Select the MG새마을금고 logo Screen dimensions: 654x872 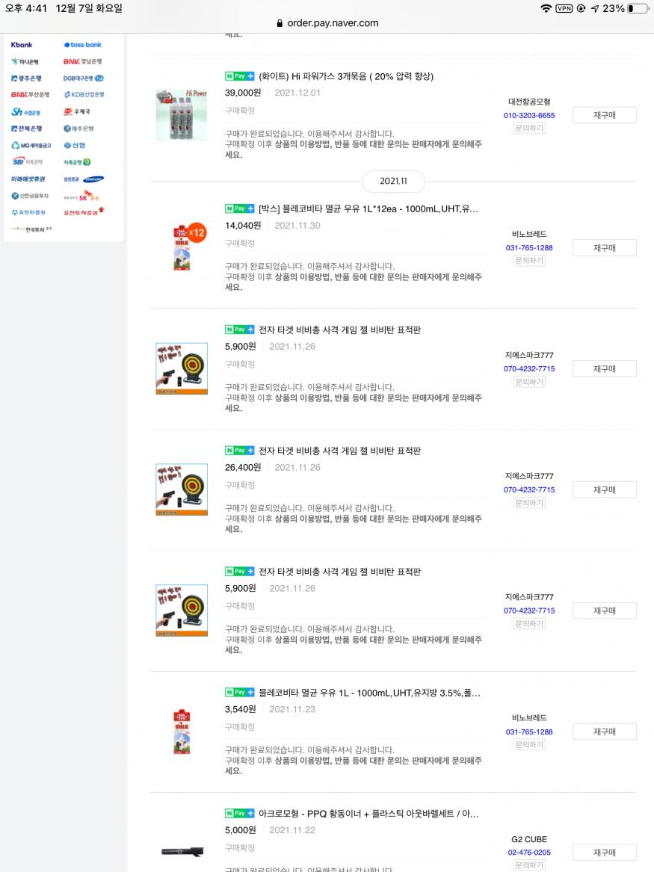[31, 146]
